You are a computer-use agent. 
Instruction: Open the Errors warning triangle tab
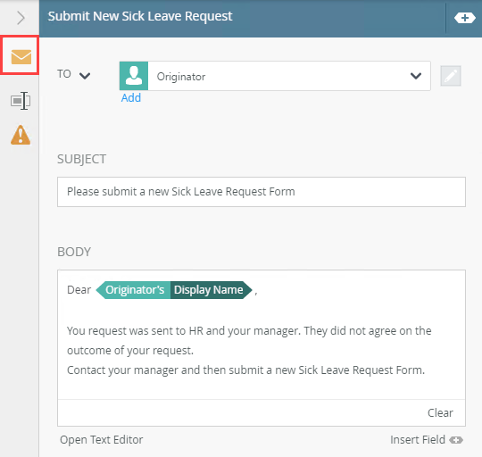tap(21, 135)
